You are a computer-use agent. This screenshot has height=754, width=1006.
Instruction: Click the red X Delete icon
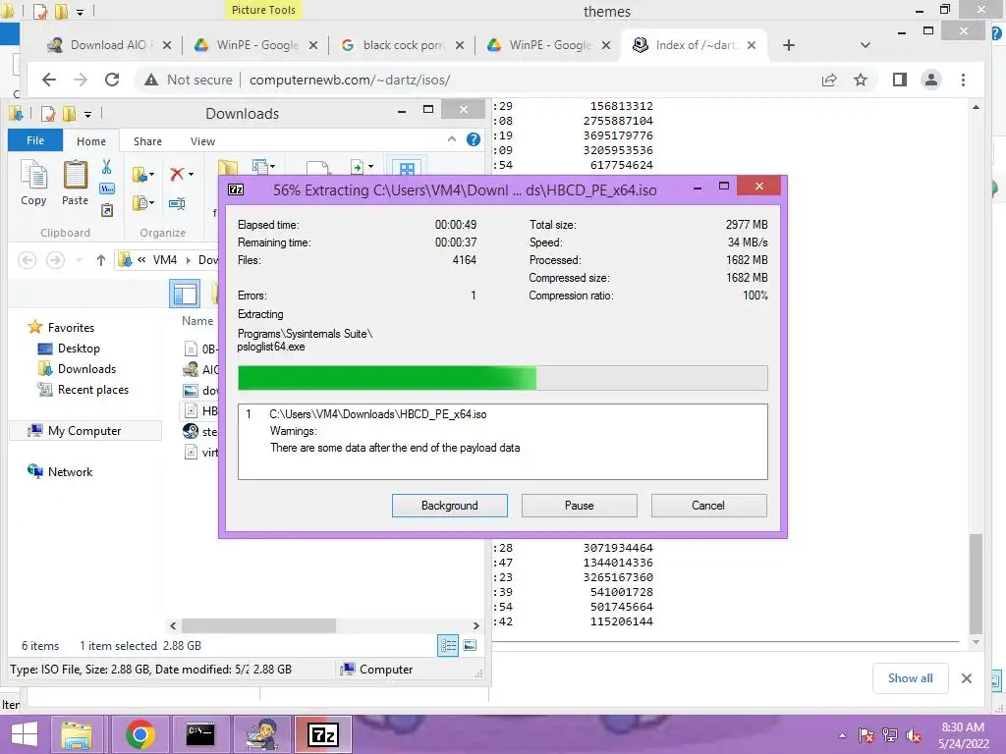point(177,174)
